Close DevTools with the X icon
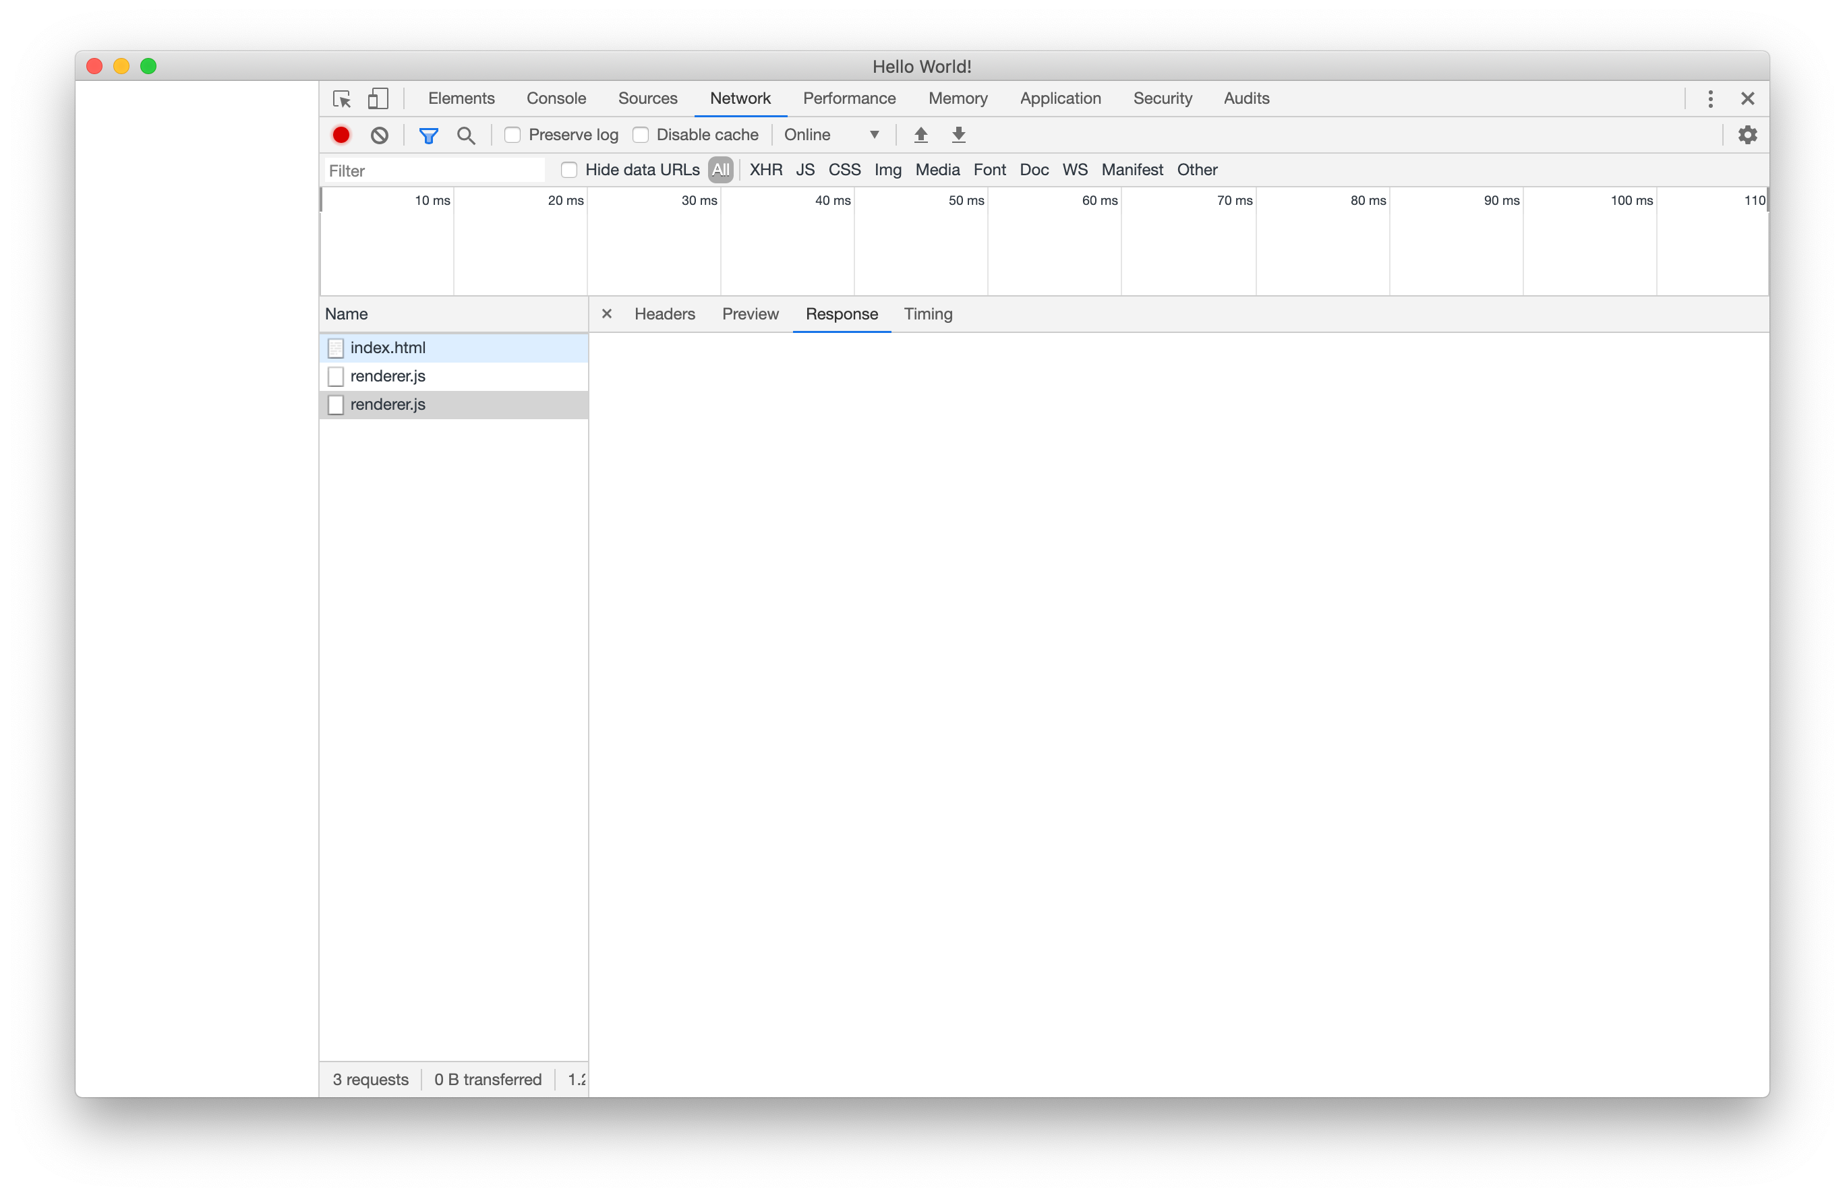 [1747, 98]
